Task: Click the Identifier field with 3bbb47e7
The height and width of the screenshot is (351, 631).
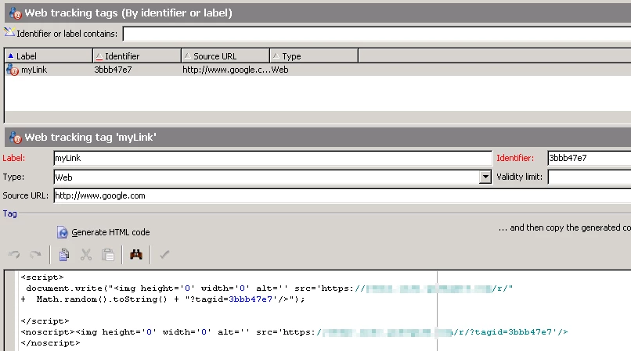Action: coord(590,158)
